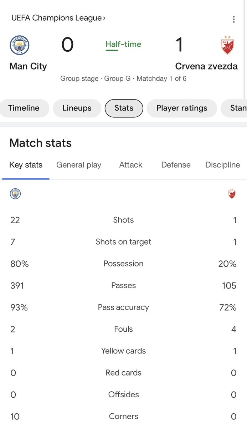Tap the Crvena zvezda crest in header
Image resolution: width=247 pixels, height=428 pixels.
[x=227, y=45]
